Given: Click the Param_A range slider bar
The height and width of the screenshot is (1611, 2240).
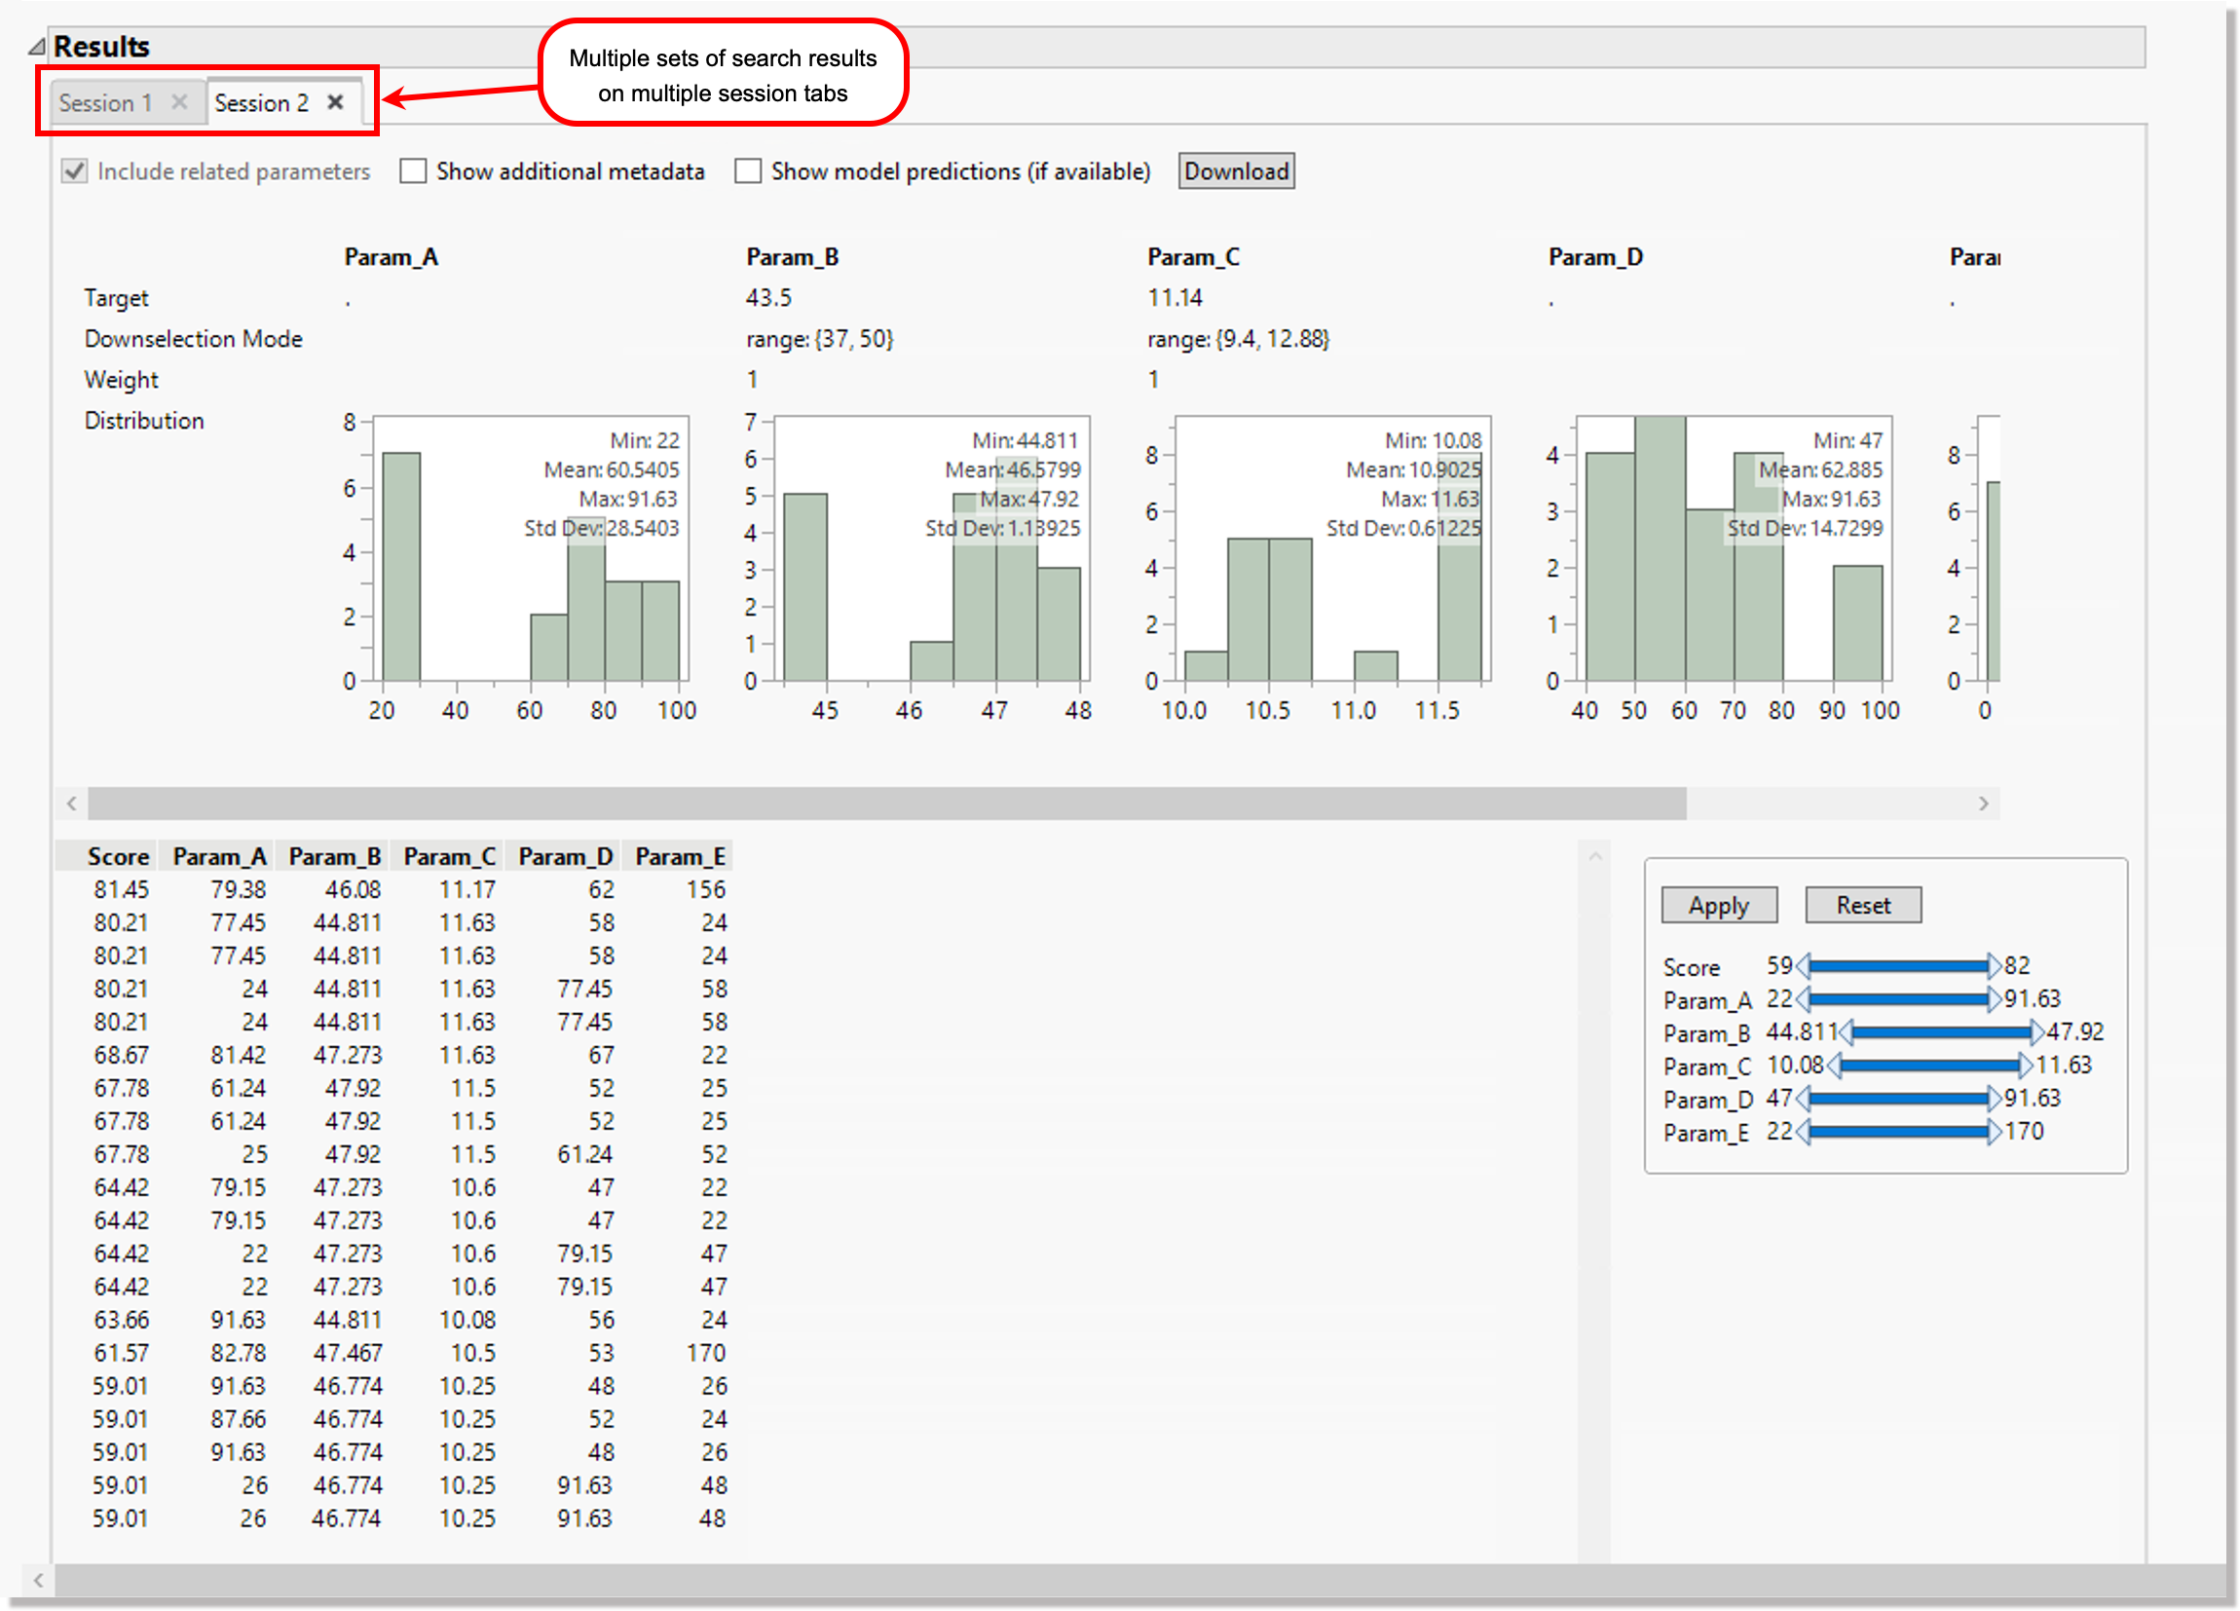Looking at the screenshot, I should 1896,999.
